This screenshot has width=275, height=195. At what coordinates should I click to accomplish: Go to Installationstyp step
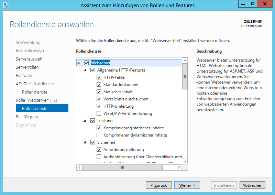pos(30,51)
